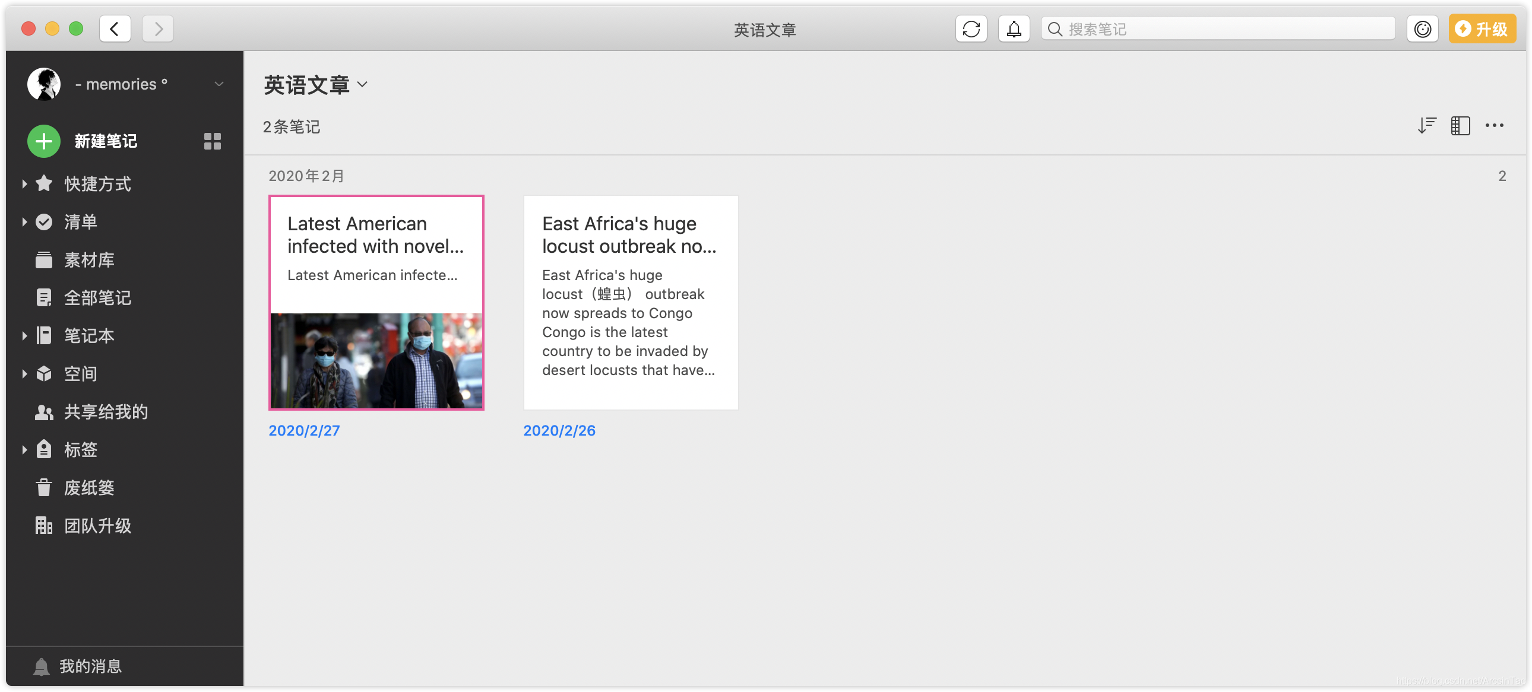This screenshot has width=1532, height=692.
Task: Click the green new note plus icon
Action: click(43, 141)
